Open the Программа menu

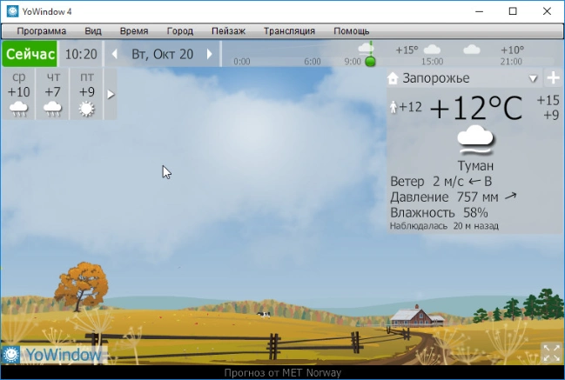click(x=42, y=31)
